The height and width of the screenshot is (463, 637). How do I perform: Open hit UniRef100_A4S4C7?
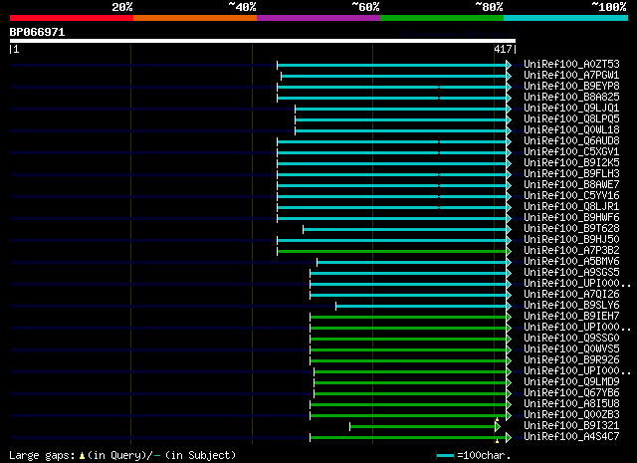(571, 437)
